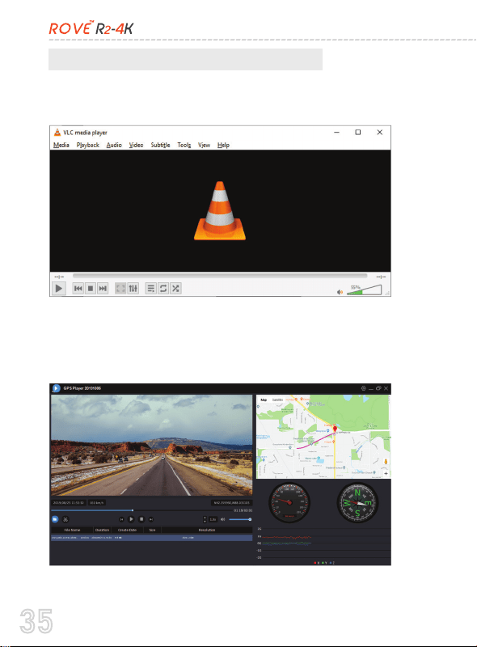477x647 pixels.
Task: Toggle the VLC playlist view
Action: [151, 289]
